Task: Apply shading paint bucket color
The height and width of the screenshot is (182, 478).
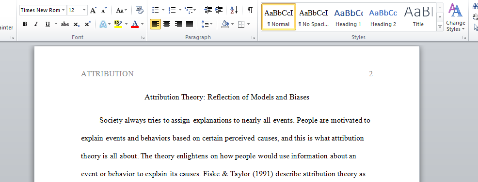Action: click(x=225, y=24)
